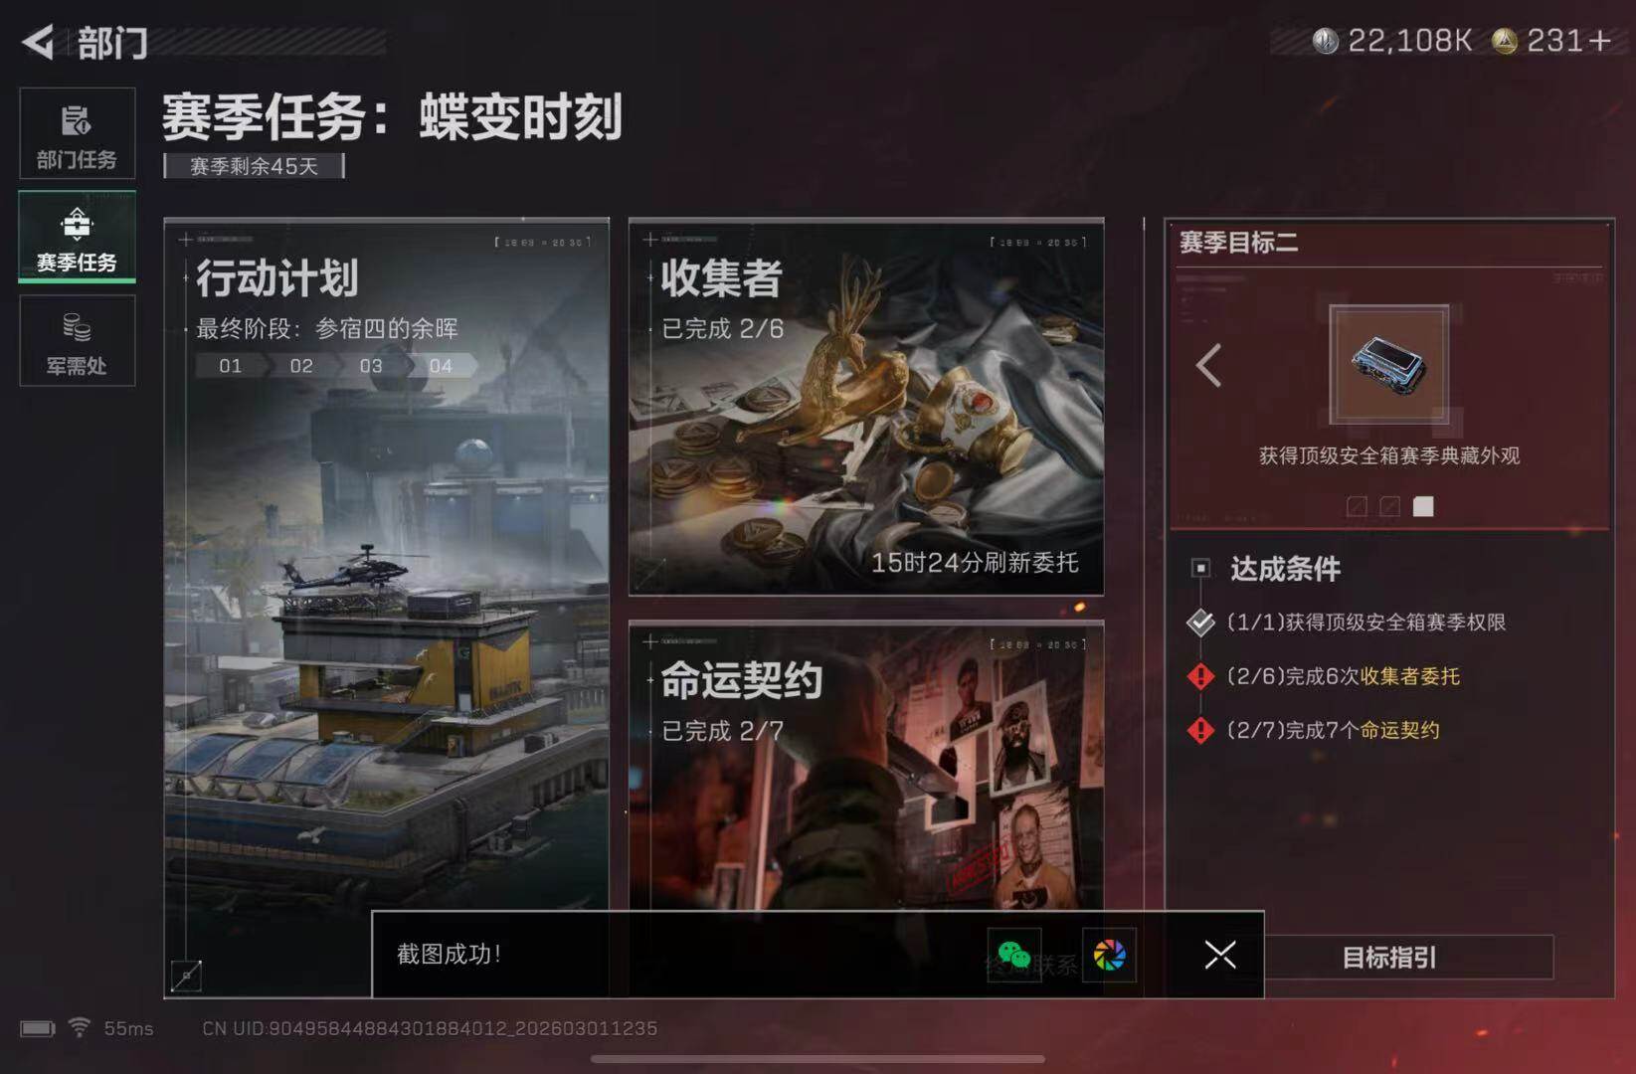The image size is (1636, 1074).
Task: Select the third goal page indicator
Action: [1423, 506]
